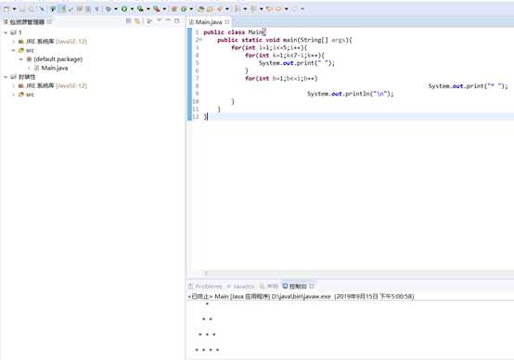
Task: Click the editor horizontal scrollbar left arrow
Action: coord(206,273)
